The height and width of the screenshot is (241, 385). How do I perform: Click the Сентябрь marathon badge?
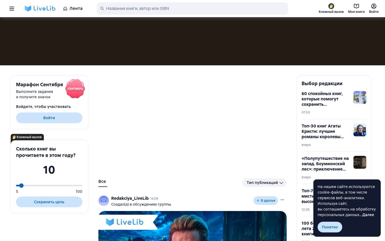coord(75,89)
